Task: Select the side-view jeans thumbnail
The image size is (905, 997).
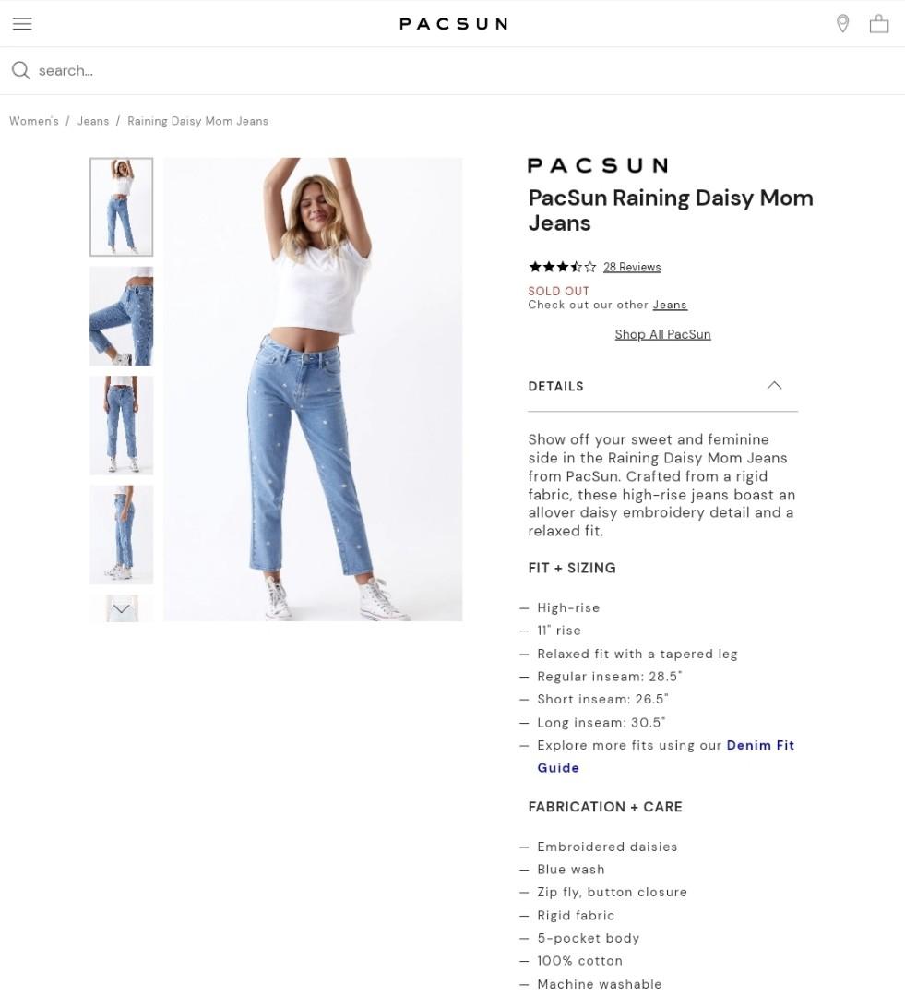Action: (x=122, y=535)
